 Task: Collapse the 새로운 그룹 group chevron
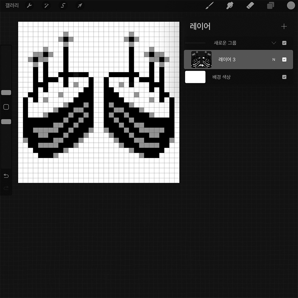tap(274, 43)
